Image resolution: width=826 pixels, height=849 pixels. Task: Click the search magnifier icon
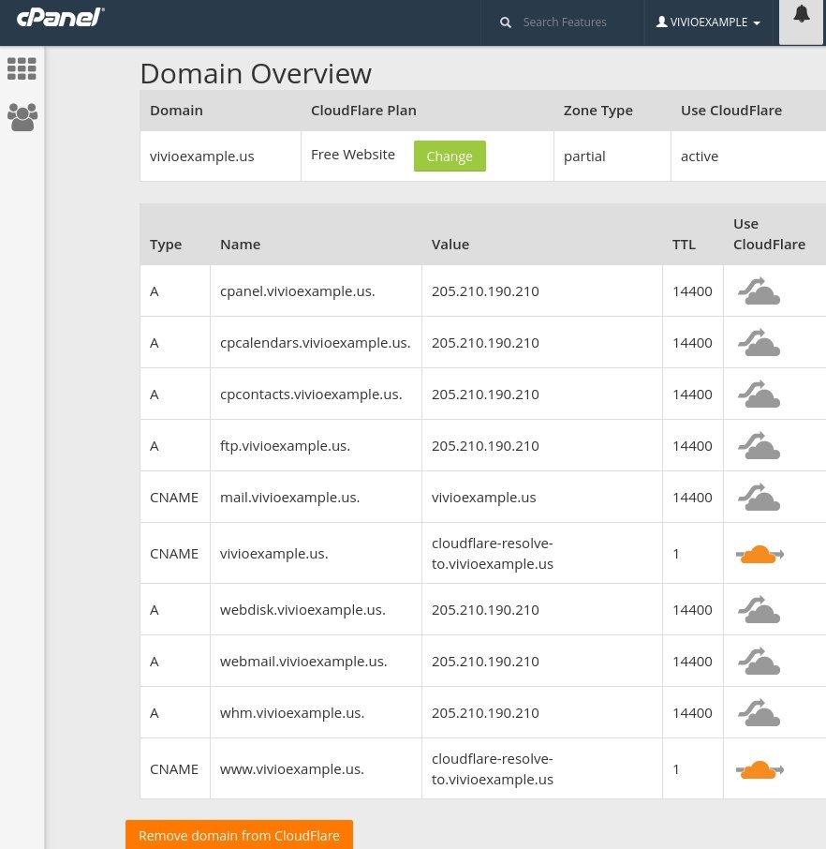coord(506,22)
